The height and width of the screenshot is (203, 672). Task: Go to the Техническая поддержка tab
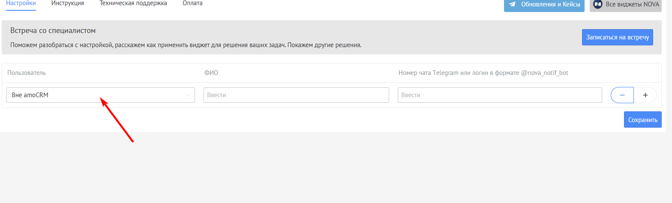tap(133, 3)
